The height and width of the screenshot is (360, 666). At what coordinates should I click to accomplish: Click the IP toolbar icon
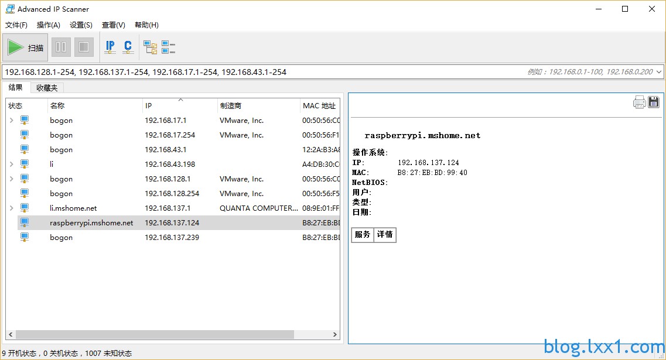coord(110,47)
